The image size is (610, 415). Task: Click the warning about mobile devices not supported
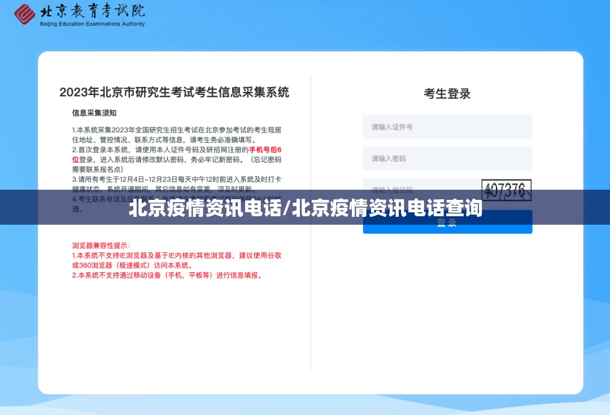tap(167, 276)
